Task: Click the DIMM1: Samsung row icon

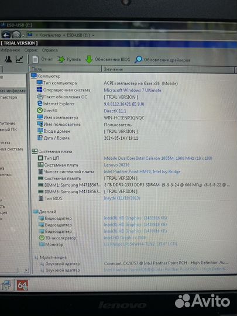Action: 41,185
